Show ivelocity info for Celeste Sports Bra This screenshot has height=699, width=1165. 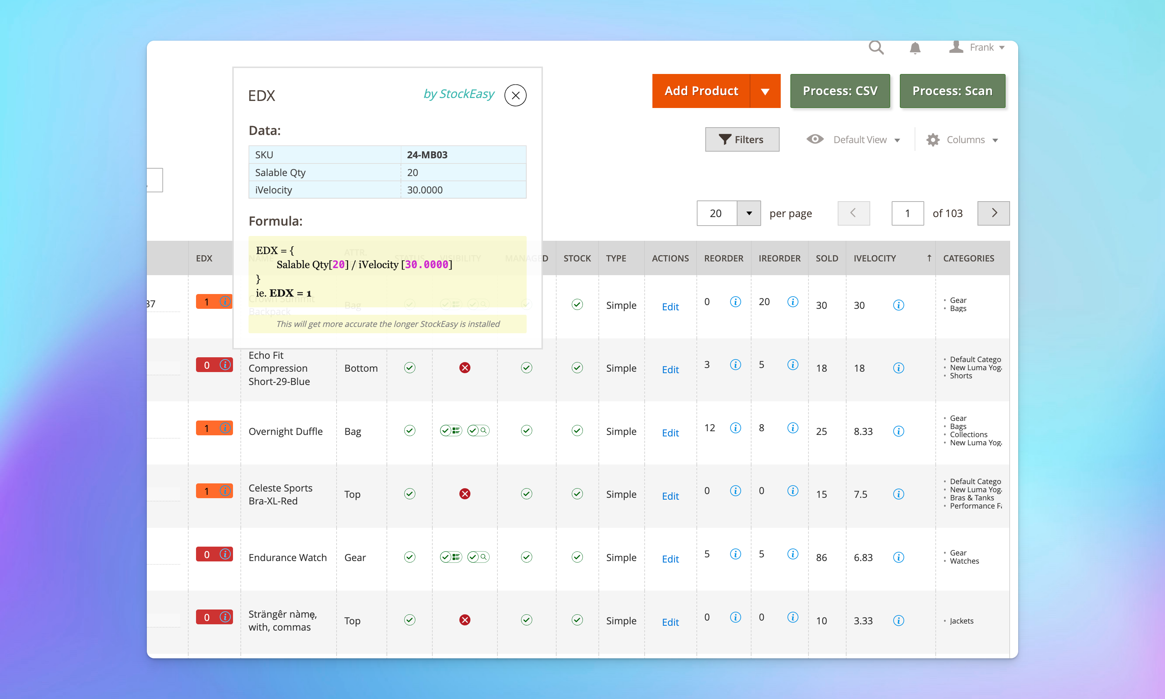898,494
